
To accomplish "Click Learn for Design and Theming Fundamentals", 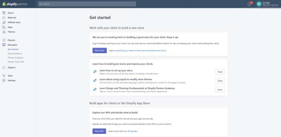I will pyautogui.click(x=220, y=90).
